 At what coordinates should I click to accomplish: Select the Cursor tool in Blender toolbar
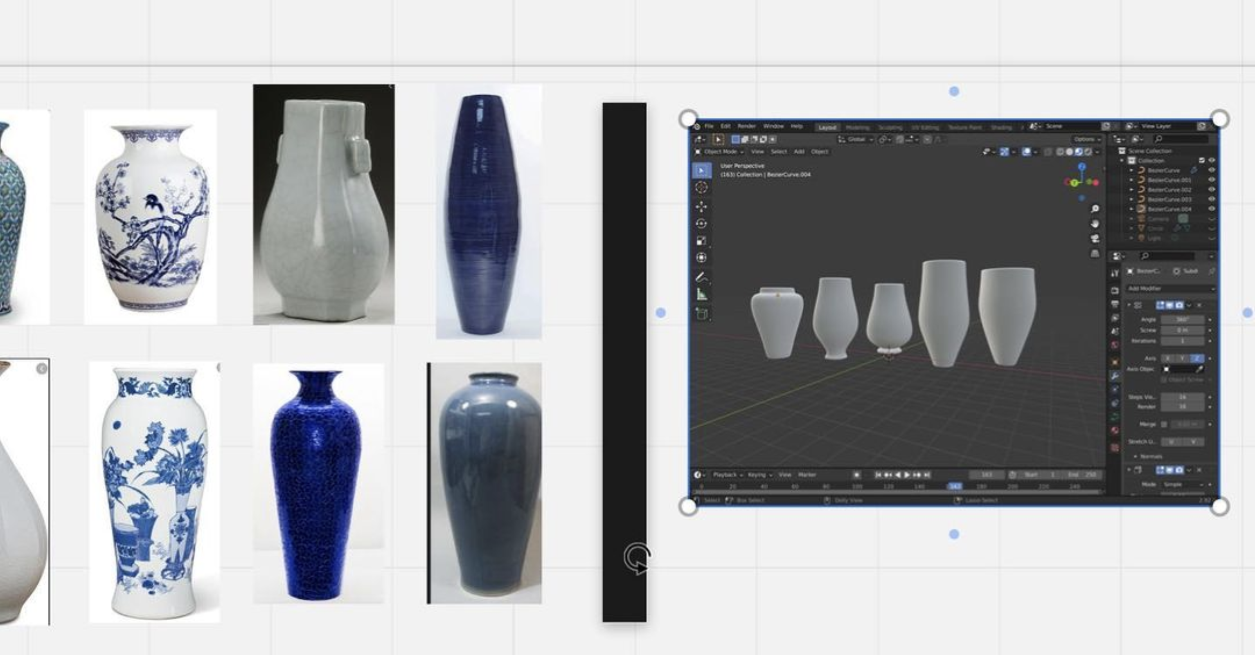[x=701, y=188]
